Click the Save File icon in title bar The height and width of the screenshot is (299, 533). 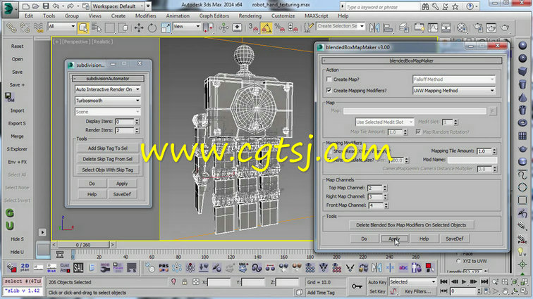45,6
